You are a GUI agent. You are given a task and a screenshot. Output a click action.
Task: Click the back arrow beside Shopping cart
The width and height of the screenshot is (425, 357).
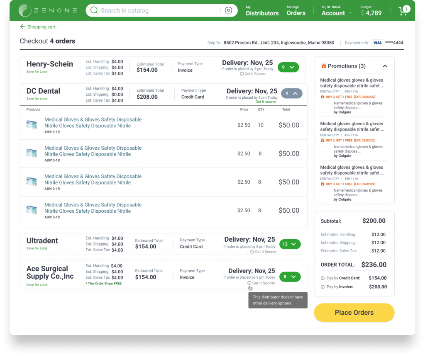[x=22, y=27]
